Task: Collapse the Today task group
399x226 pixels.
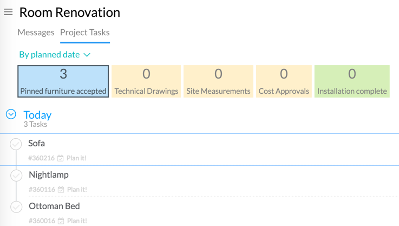Action: tap(11, 114)
